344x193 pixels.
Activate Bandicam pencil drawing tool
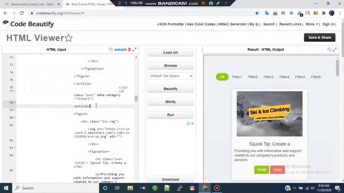coord(218,3)
